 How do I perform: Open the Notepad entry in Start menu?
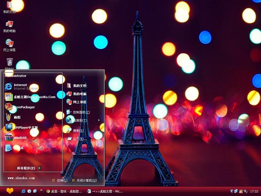coord(14,148)
